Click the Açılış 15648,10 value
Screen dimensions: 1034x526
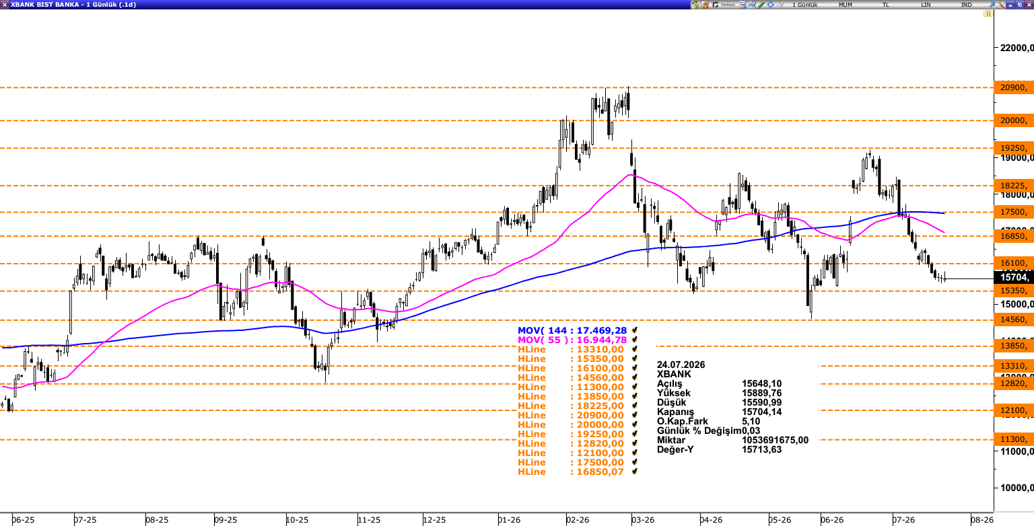click(x=762, y=383)
